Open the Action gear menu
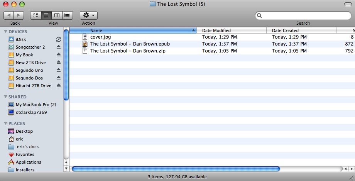Viewport: 355px width, 181px height. pyautogui.click(x=88, y=15)
